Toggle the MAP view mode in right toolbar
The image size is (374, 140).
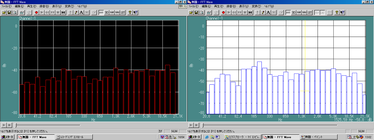(x=299, y=12)
